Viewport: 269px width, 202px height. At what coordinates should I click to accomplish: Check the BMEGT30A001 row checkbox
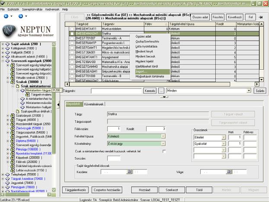tap(72, 52)
